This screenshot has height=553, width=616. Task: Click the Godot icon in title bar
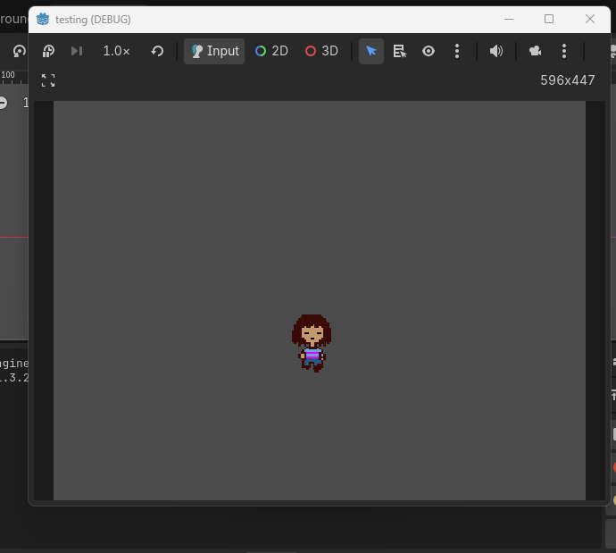(x=43, y=20)
